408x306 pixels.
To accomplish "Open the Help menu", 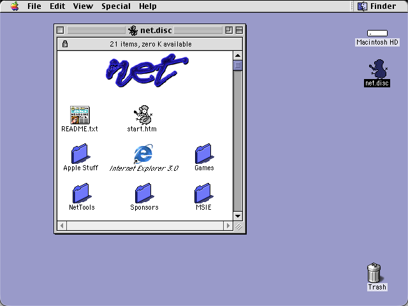I will click(x=147, y=6).
